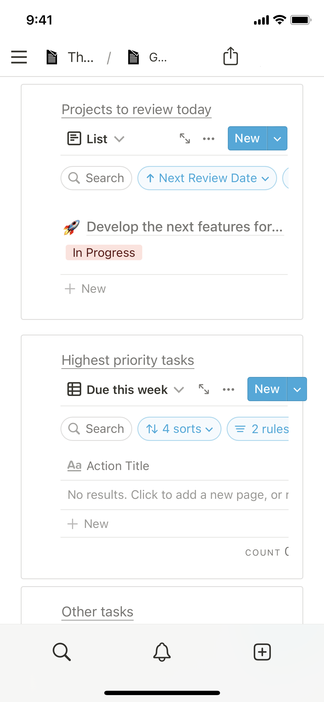Viewport: 324px width, 702px height.
Task: Open the 4 sorts dropdown
Action: point(179,429)
